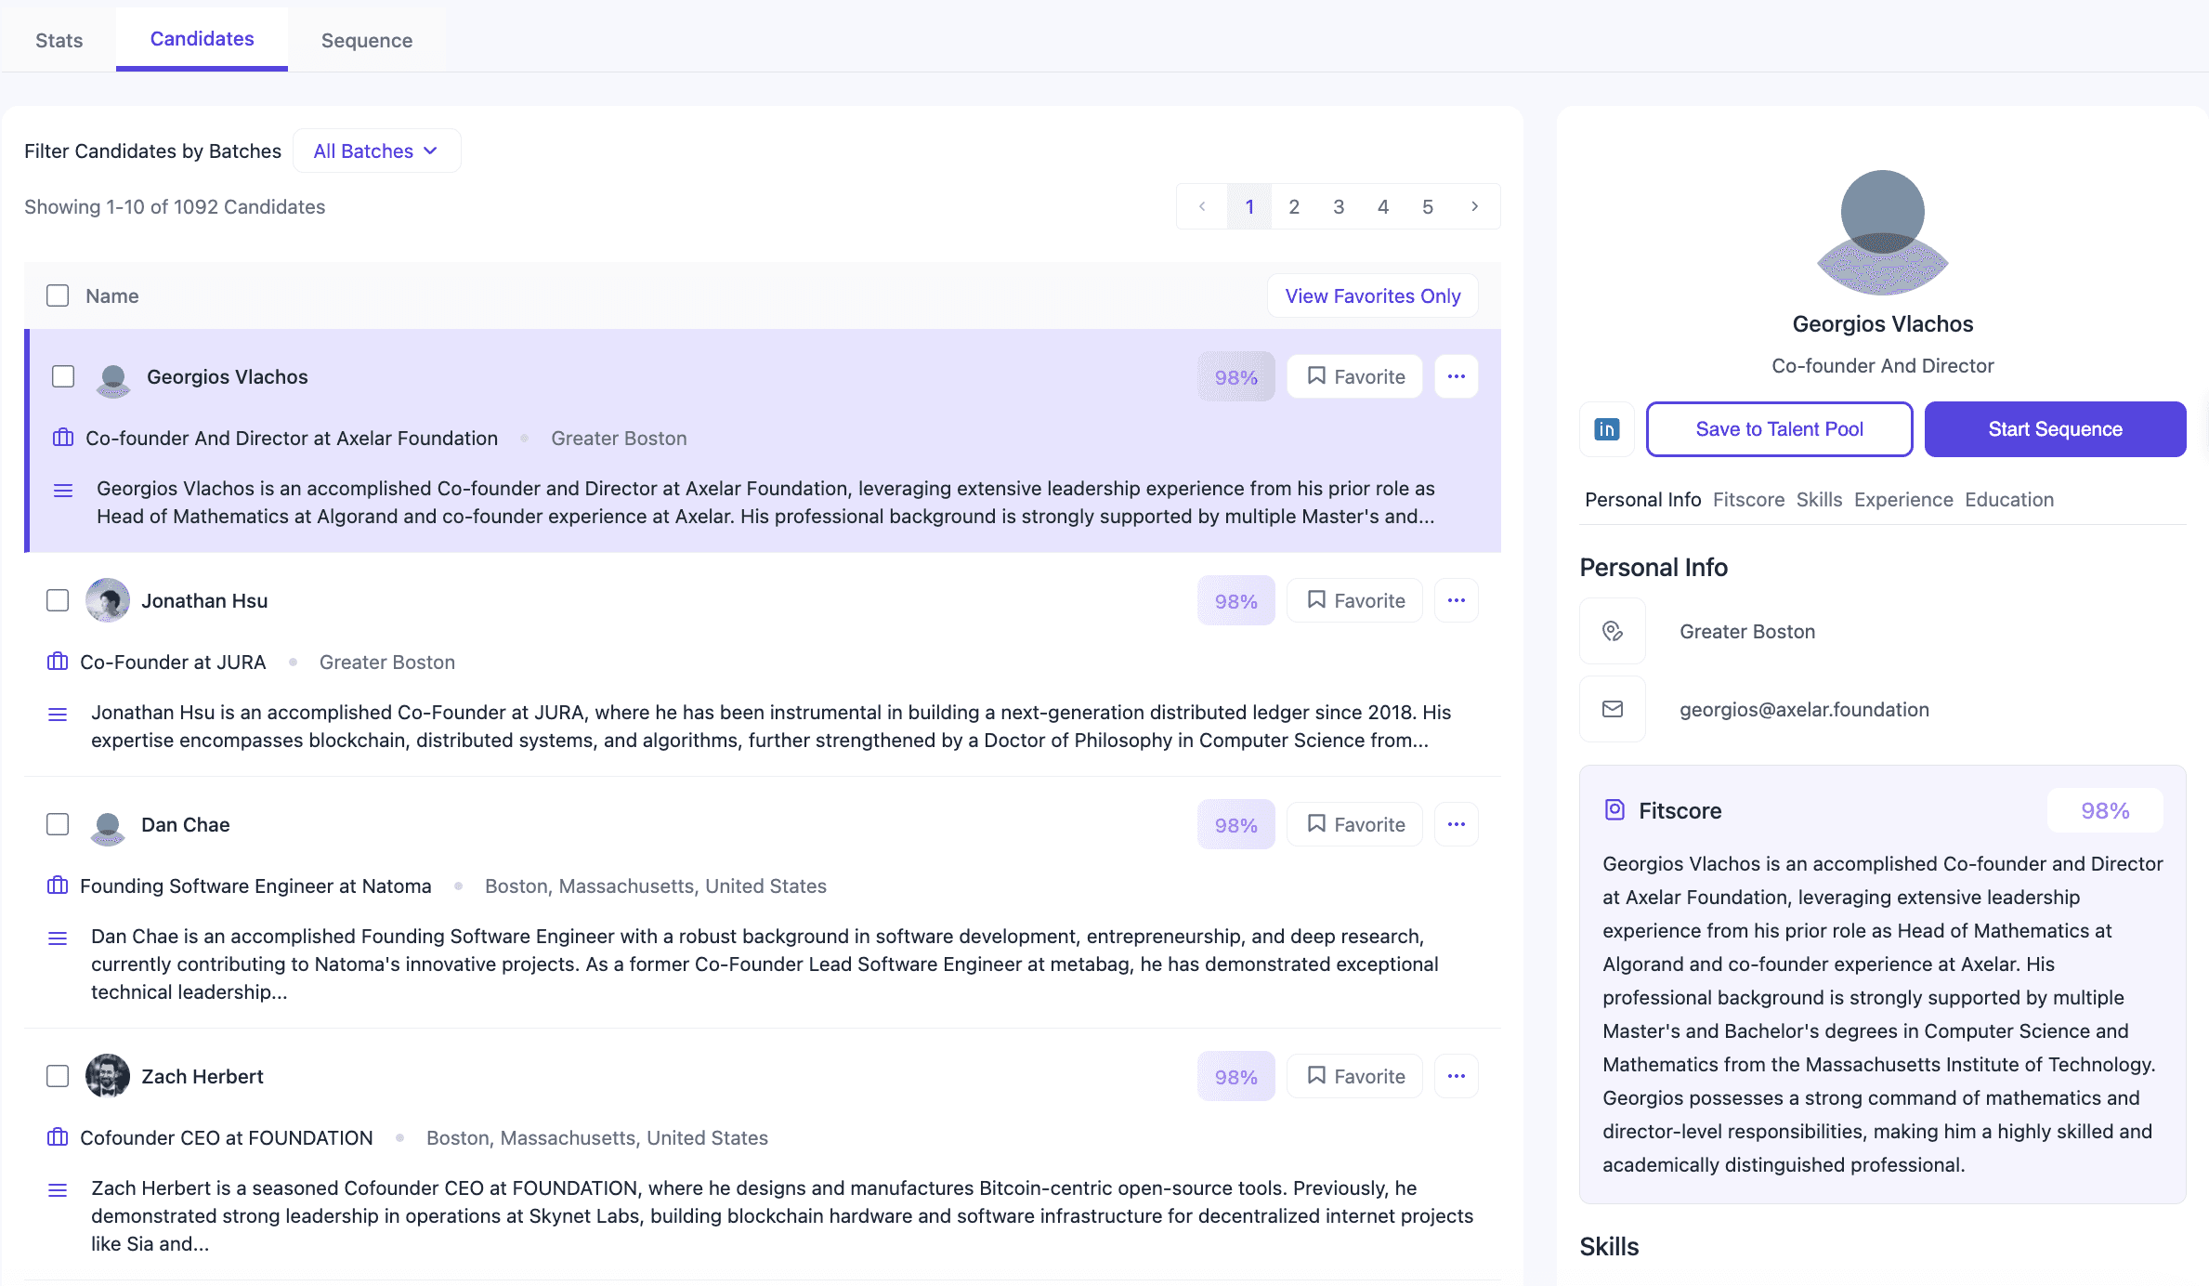
Task: Click Save to Talent Pool
Action: (1779, 428)
